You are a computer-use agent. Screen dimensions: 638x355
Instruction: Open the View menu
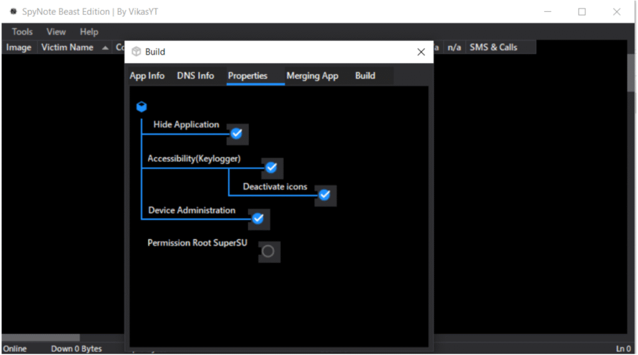[x=56, y=32]
